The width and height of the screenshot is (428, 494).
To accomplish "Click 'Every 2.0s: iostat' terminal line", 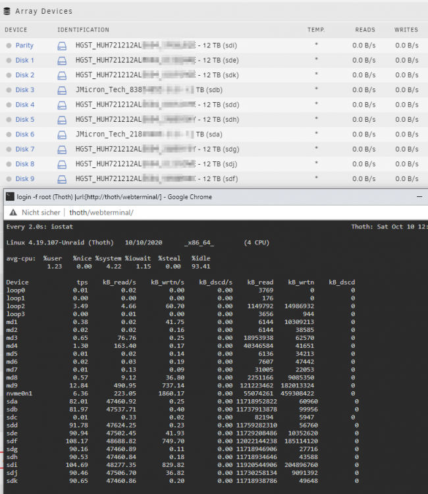I will coord(40,227).
